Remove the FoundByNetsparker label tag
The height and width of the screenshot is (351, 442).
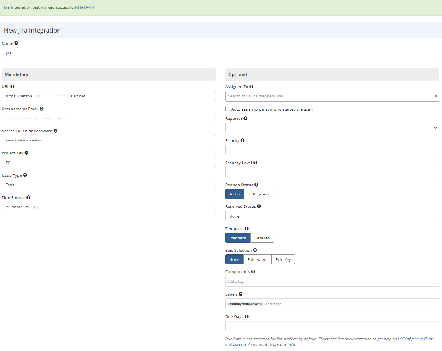pyautogui.click(x=261, y=304)
